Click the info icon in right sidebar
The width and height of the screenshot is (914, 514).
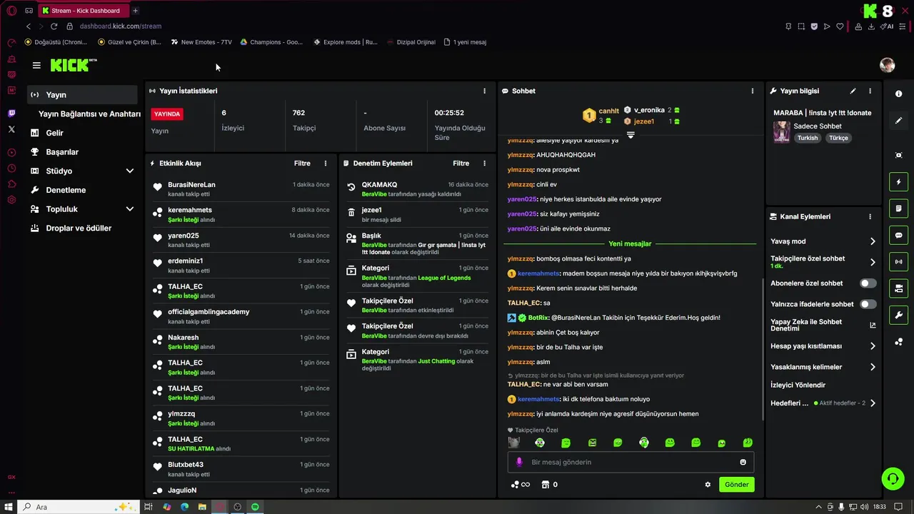pos(898,94)
